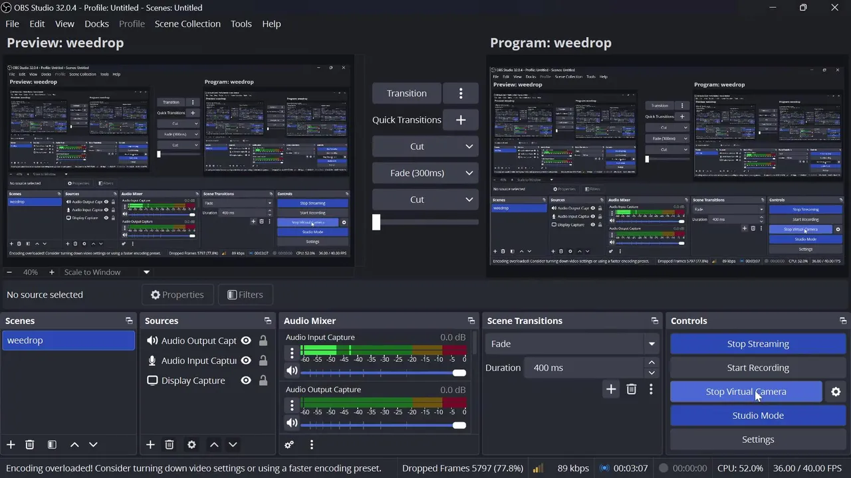Add a scene transition with plus icon
The image size is (851, 478).
click(611, 389)
